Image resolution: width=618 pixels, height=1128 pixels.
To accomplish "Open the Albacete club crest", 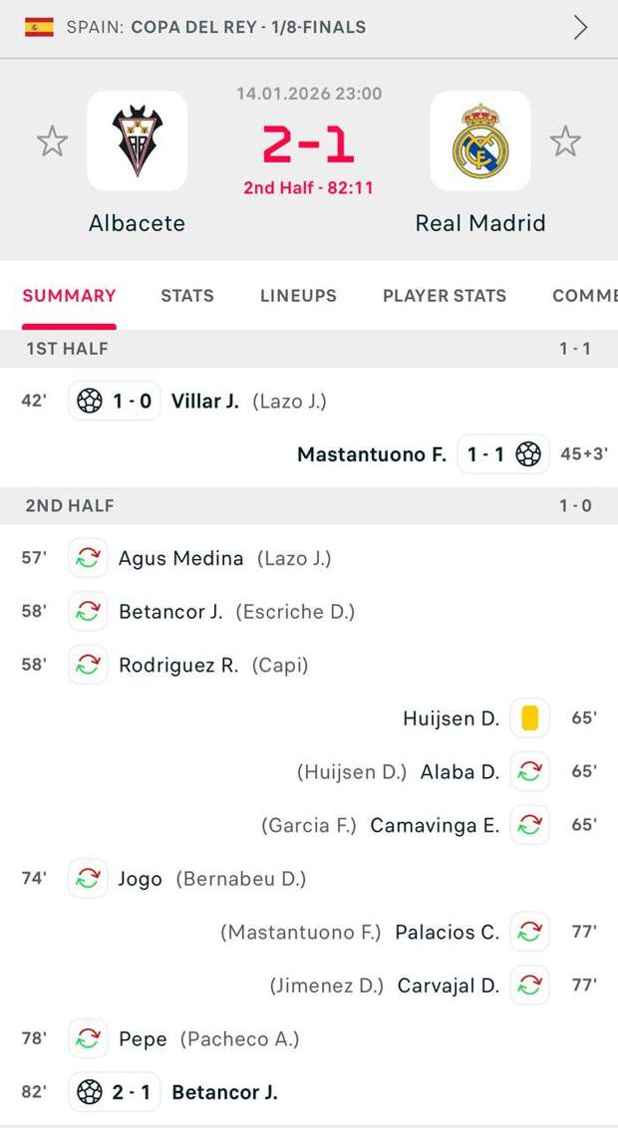I will [x=138, y=141].
